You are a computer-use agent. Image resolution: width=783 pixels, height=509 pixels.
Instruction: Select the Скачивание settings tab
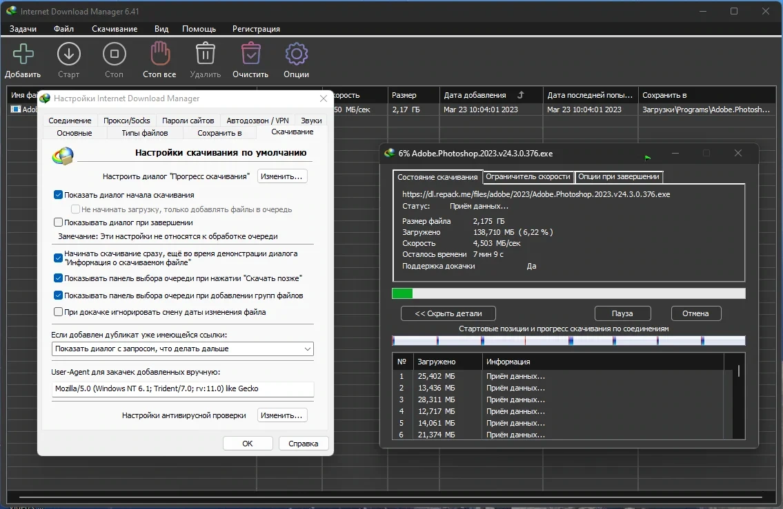(x=292, y=132)
